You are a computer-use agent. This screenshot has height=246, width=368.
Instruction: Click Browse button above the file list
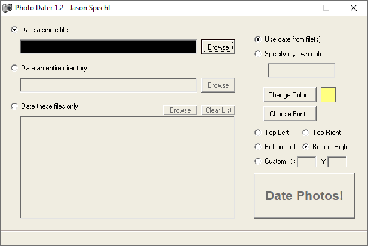click(x=180, y=110)
